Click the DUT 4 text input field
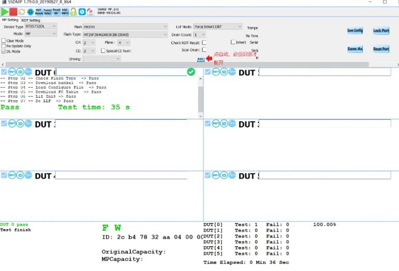The width and height of the screenshot is (399, 271). click(x=121, y=176)
